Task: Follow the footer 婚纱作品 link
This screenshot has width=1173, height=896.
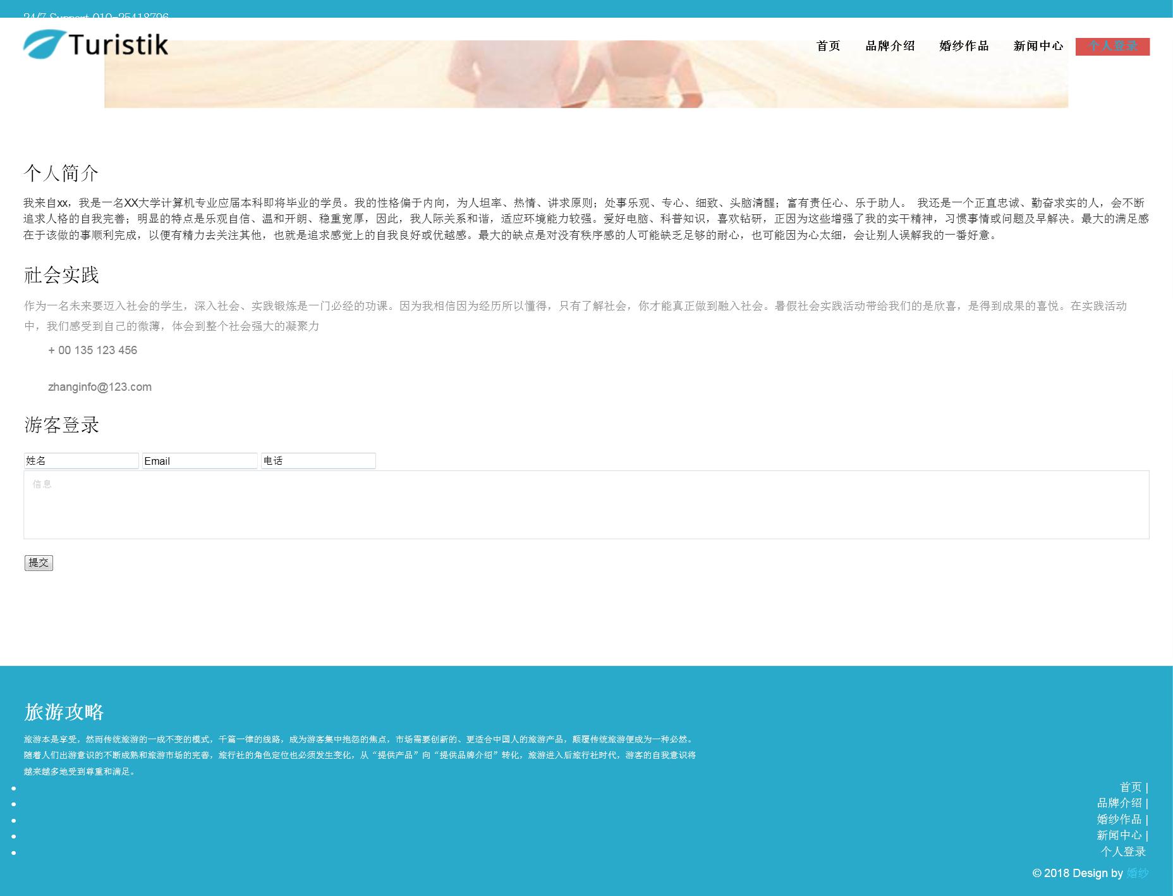Action: (x=1119, y=819)
